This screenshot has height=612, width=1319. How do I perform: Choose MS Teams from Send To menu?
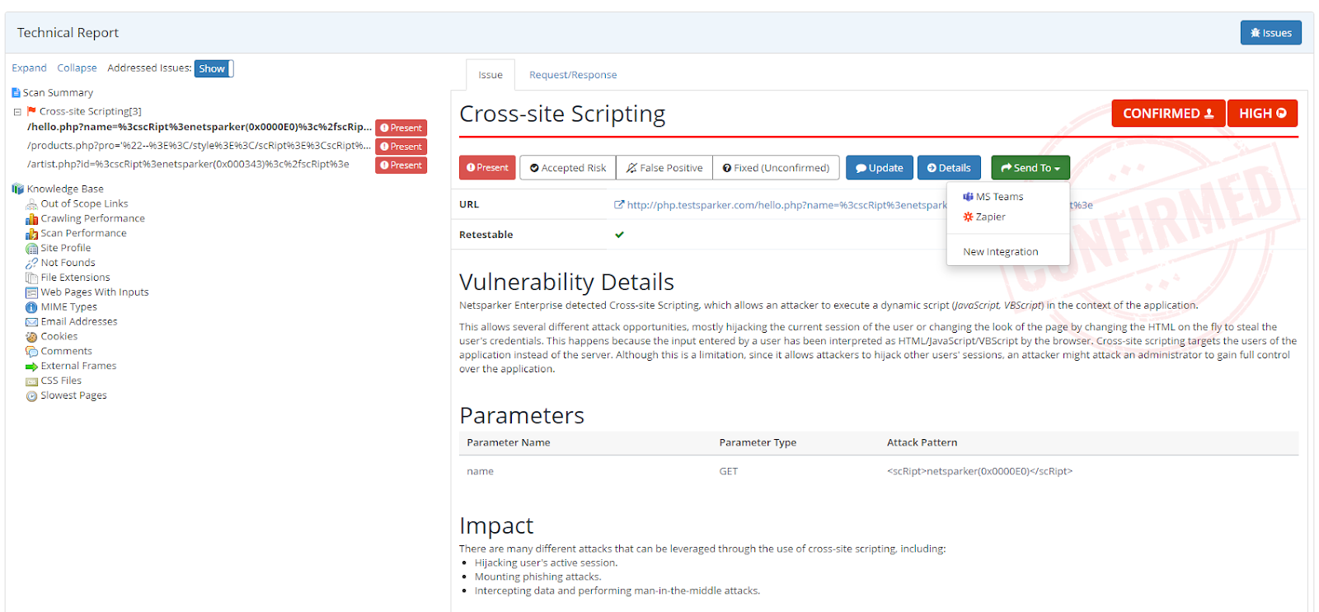click(998, 197)
